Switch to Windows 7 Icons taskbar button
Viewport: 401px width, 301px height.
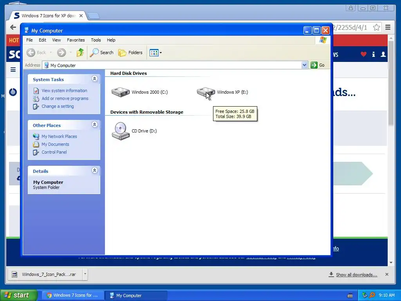pyautogui.click(x=72, y=296)
